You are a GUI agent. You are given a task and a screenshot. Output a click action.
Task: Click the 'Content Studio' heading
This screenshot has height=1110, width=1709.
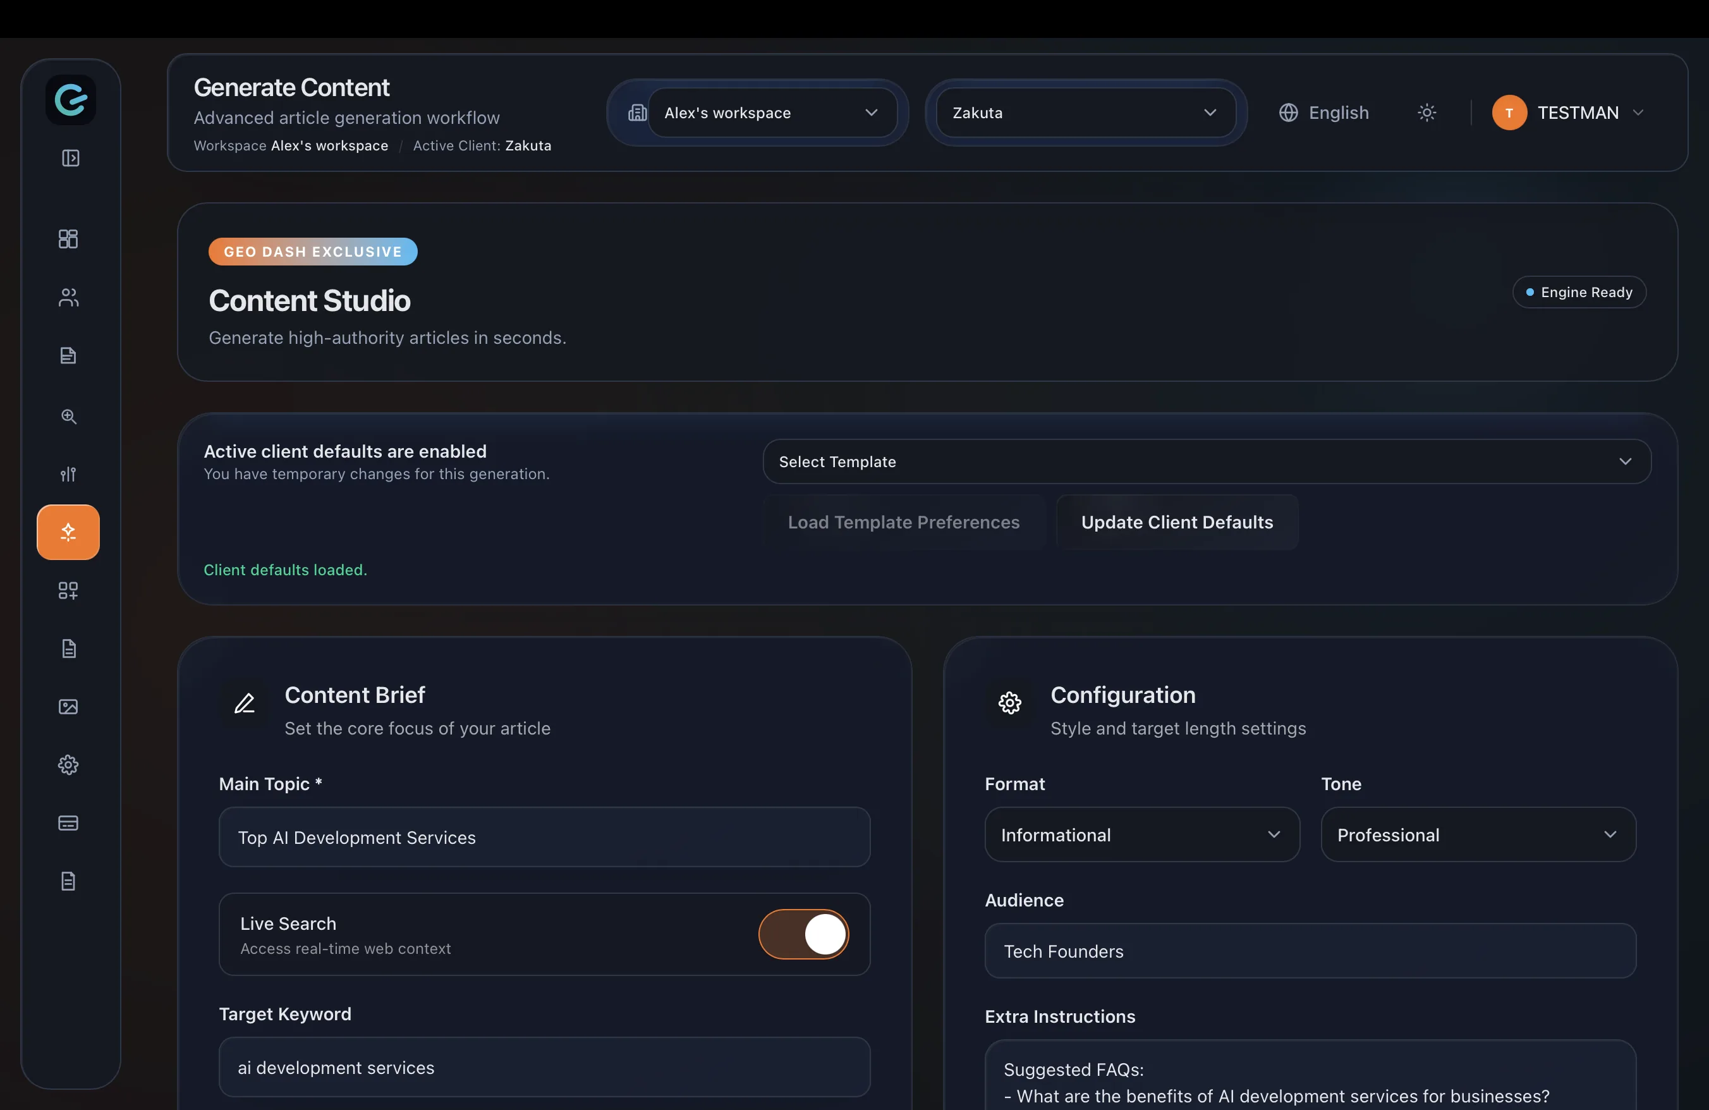[x=310, y=300]
